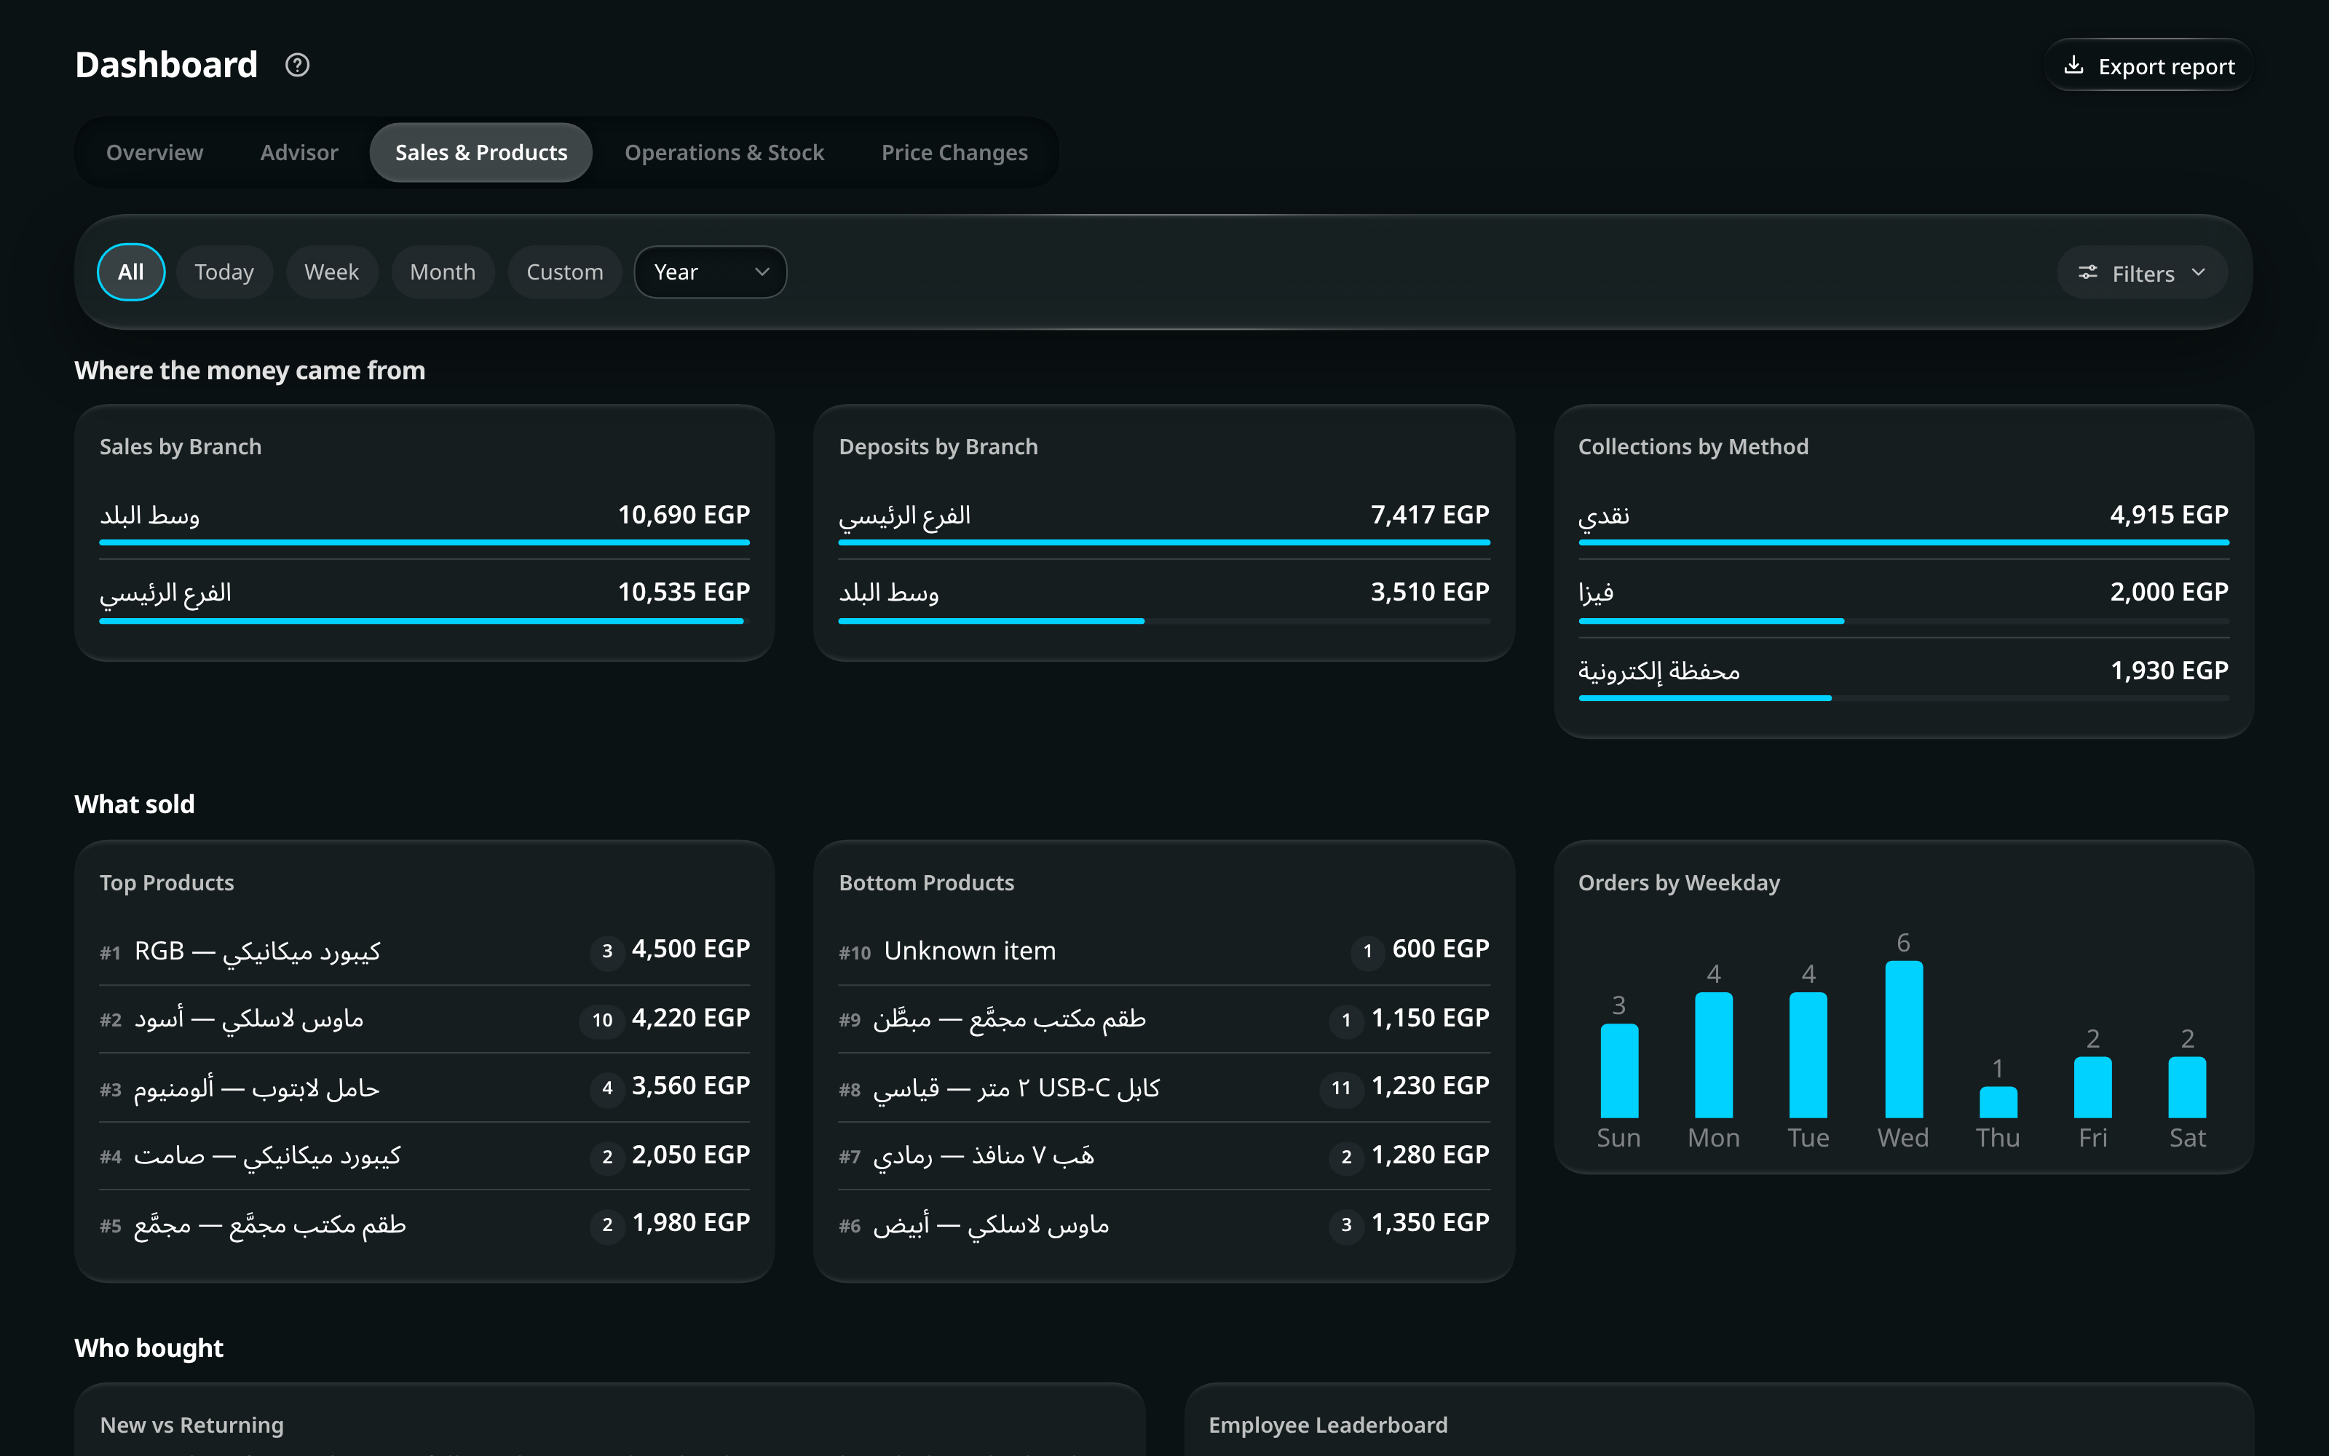2329x1456 pixels.
Task: Click the 1,350 EGP bottom product row
Action: 1164,1224
